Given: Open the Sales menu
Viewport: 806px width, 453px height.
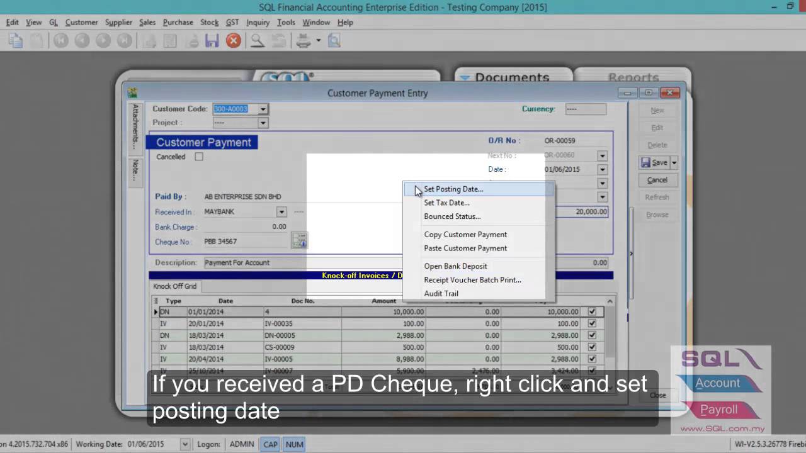Looking at the screenshot, I should (147, 22).
